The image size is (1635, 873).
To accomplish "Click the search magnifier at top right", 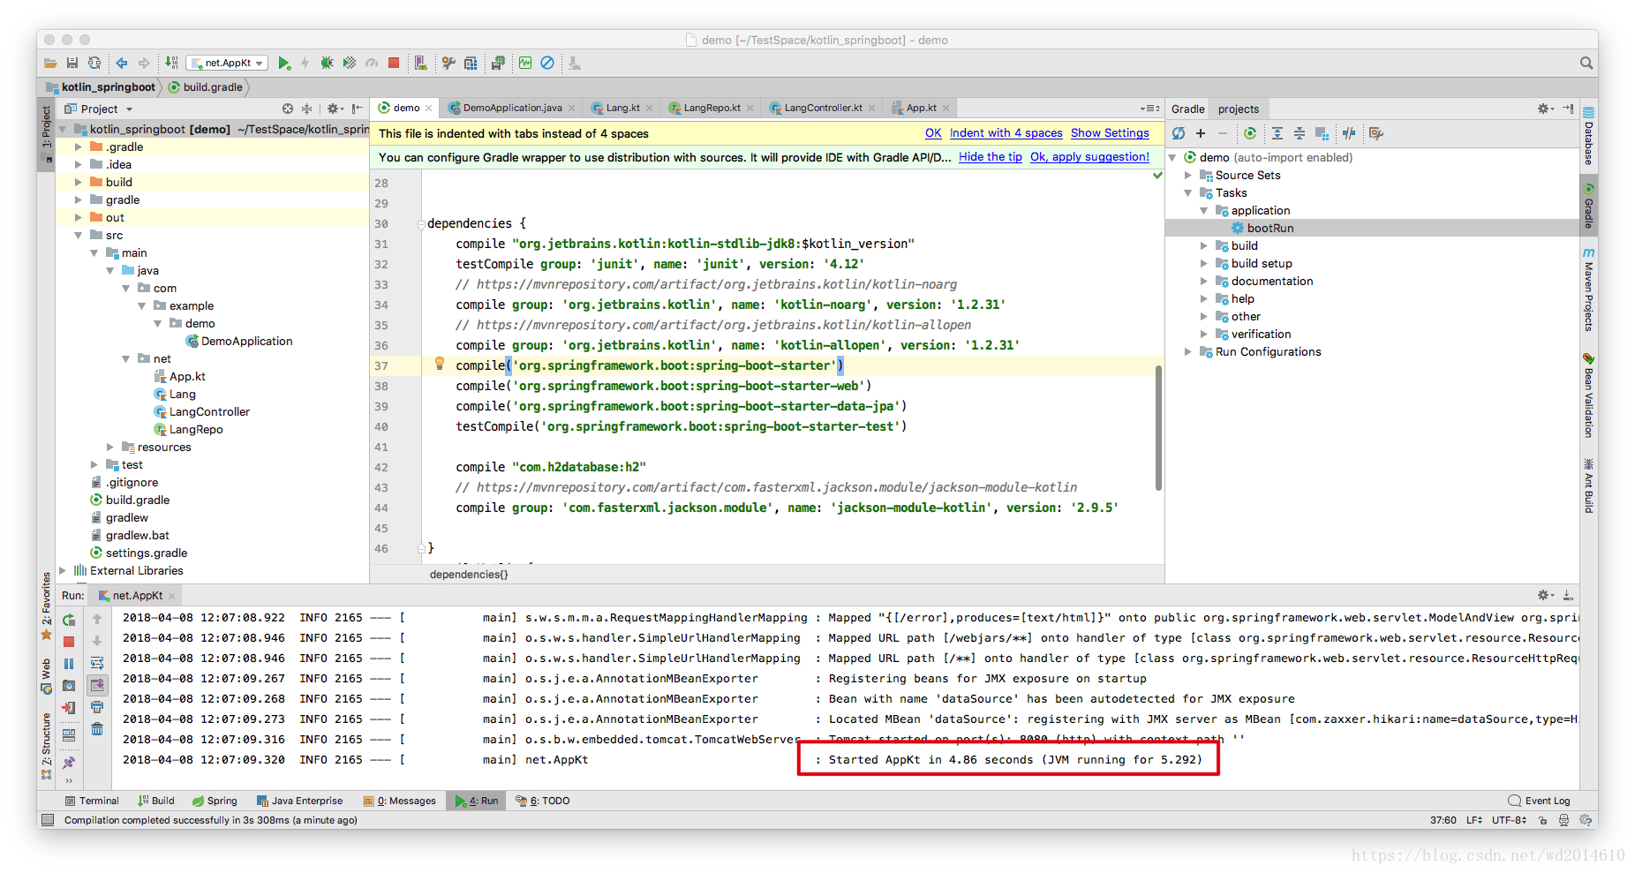I will tap(1586, 64).
